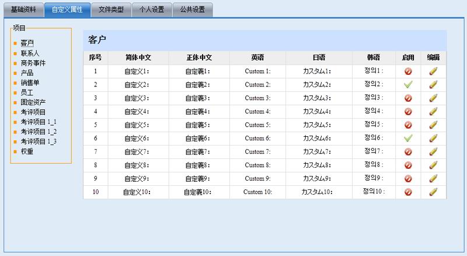
Task: Edit row 4 using its pencil icon
Action: pos(433,112)
